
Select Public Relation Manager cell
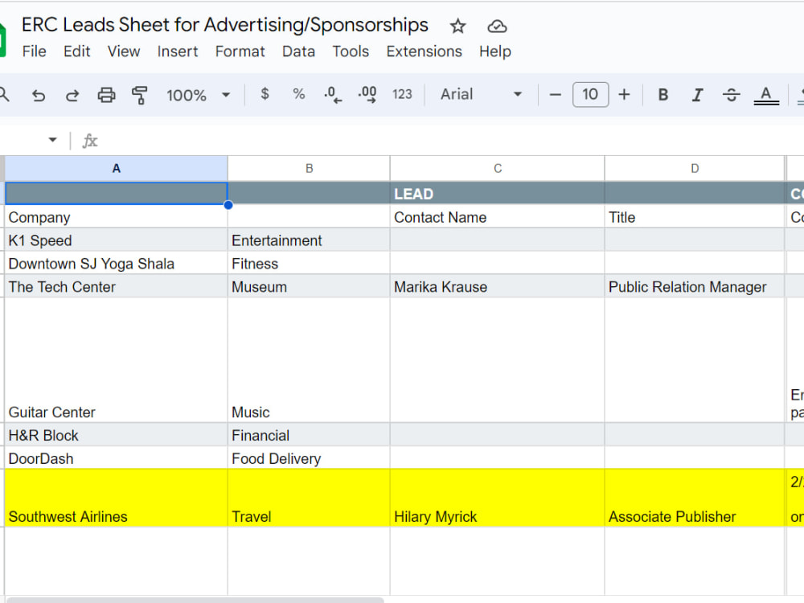coord(695,286)
